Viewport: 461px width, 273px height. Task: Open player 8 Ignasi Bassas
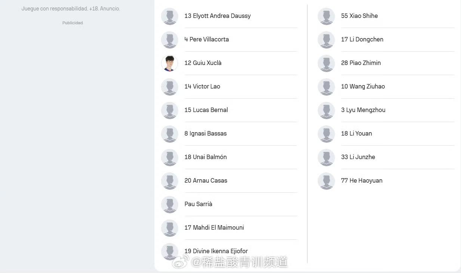pyautogui.click(x=229, y=134)
